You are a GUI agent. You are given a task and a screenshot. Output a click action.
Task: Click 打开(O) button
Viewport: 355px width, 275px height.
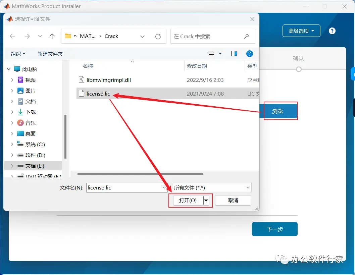click(x=188, y=200)
